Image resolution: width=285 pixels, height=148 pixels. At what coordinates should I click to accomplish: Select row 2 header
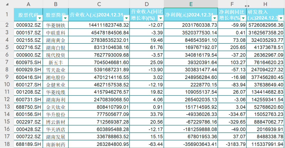tap(7, 25)
